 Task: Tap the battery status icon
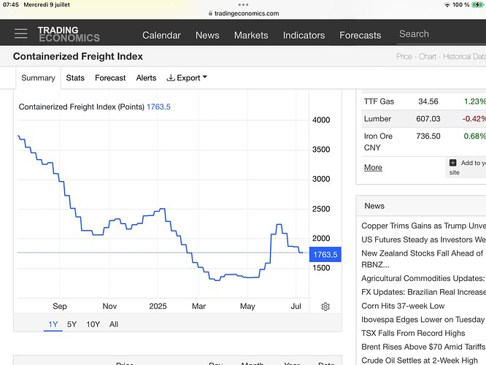click(x=477, y=4)
